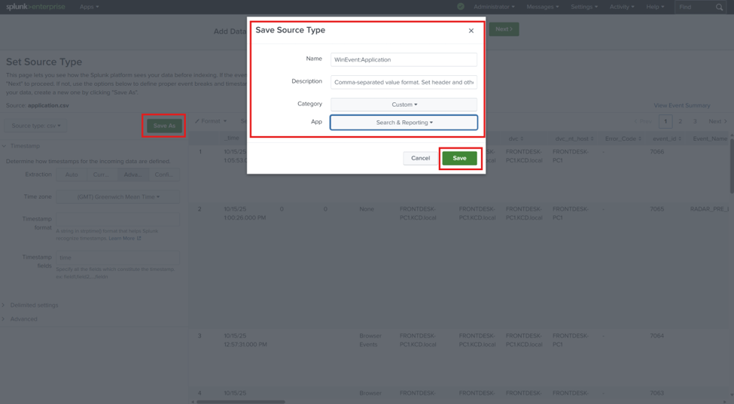Select Configuration file extraction option
Screen dimensions: 734x404
coord(164,175)
